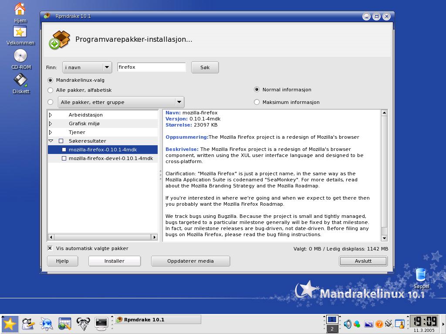
Task: Select the Mandrakelinux-valg radio button
Action: tap(51, 80)
